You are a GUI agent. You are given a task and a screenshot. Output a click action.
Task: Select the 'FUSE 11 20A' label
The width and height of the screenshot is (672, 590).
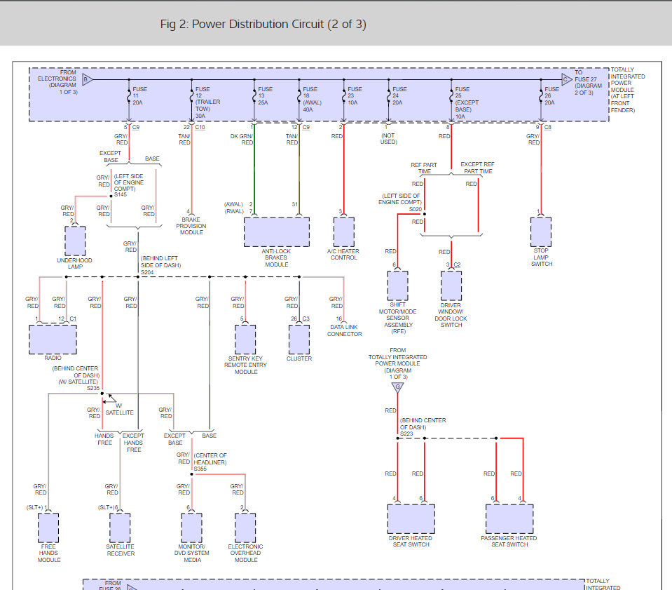[139, 95]
